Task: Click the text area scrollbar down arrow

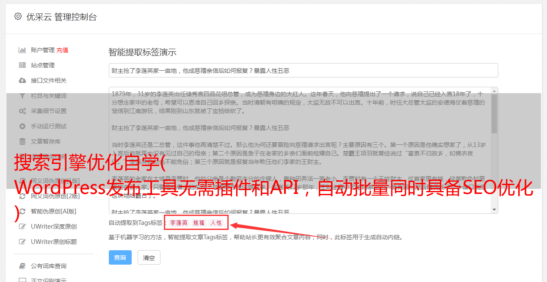Action: tap(495, 210)
